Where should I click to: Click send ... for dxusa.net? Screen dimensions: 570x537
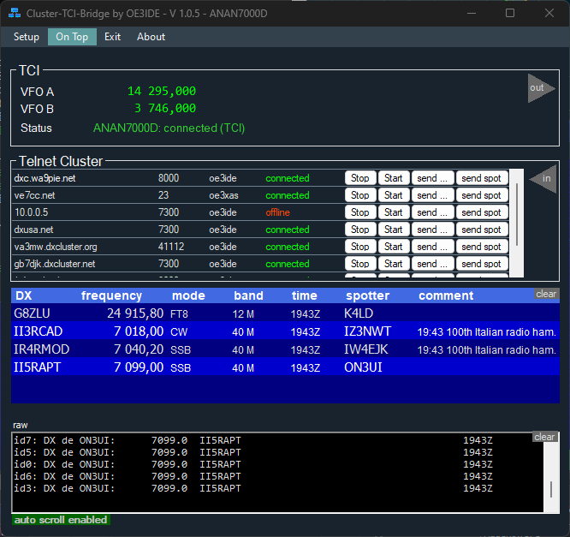coord(432,230)
